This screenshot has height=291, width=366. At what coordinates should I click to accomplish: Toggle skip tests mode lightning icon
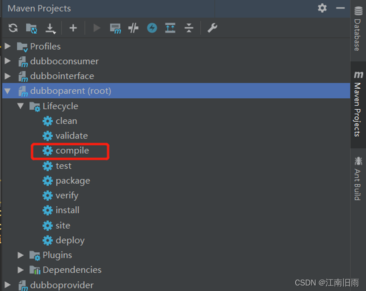pyautogui.click(x=152, y=28)
